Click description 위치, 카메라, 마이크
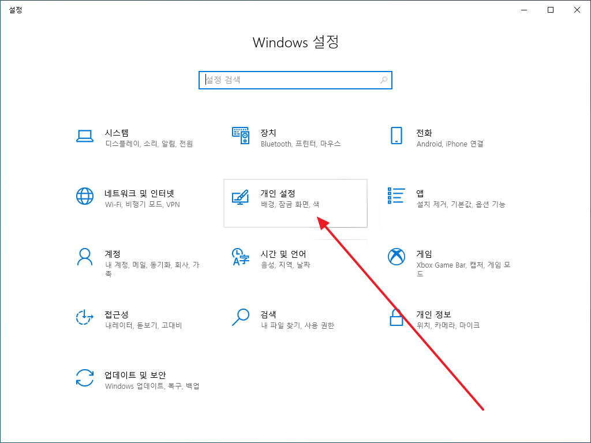591x443 pixels. 448,325
